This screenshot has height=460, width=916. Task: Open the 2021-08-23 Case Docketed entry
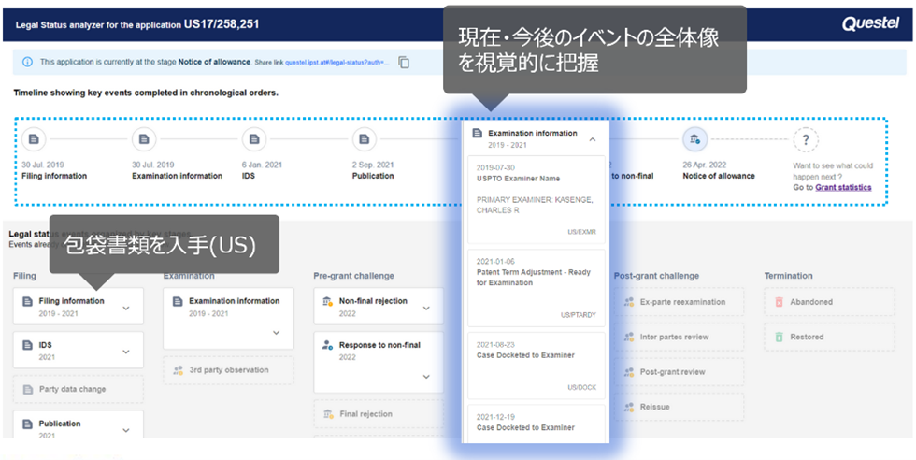coord(537,366)
